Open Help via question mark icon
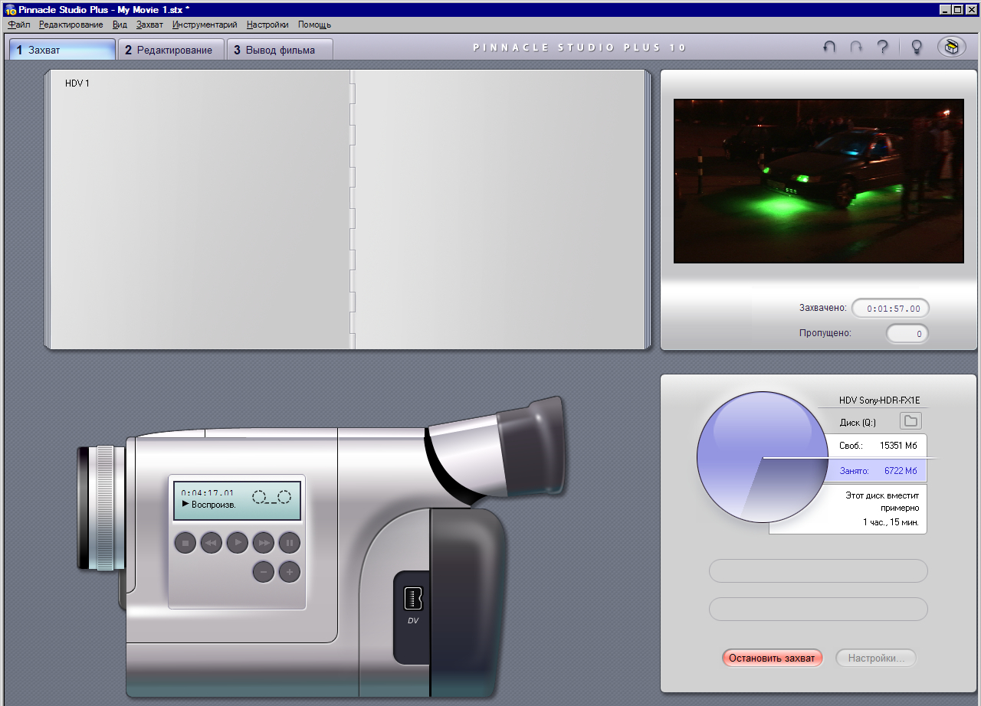The width and height of the screenshot is (981, 706). click(x=883, y=47)
